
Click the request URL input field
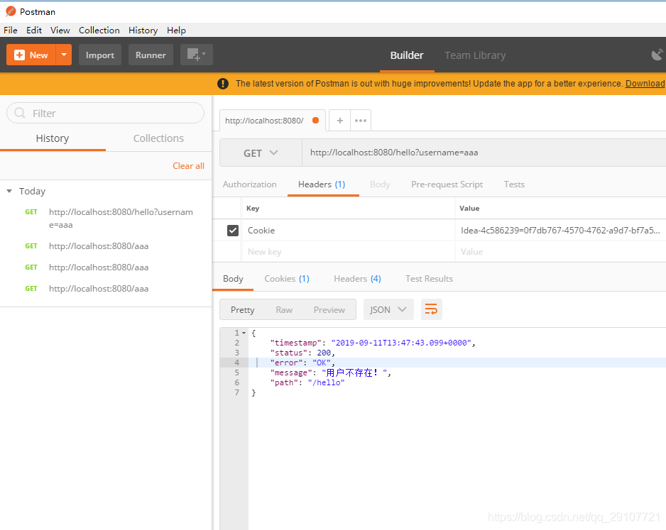[484, 153]
